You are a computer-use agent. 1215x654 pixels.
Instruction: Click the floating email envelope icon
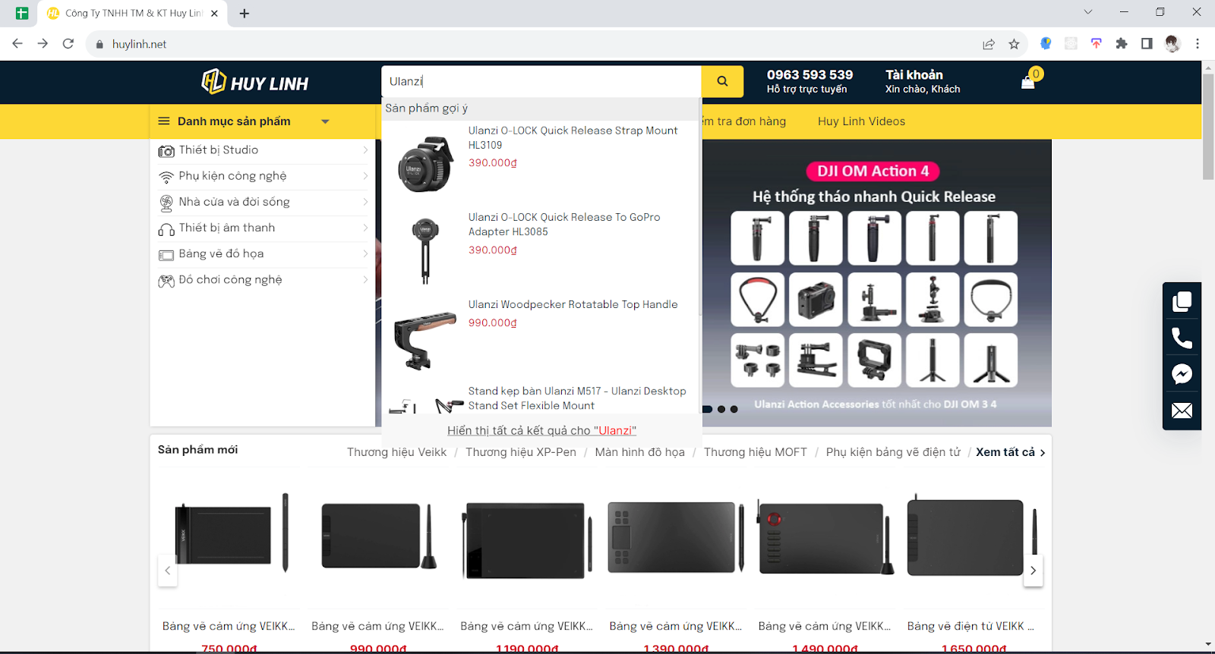(x=1182, y=410)
